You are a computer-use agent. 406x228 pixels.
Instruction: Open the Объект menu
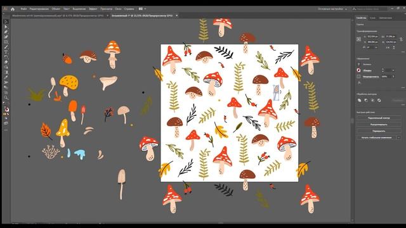click(56, 9)
